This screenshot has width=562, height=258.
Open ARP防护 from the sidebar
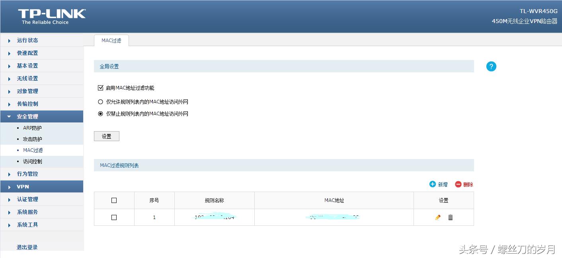tap(32, 128)
